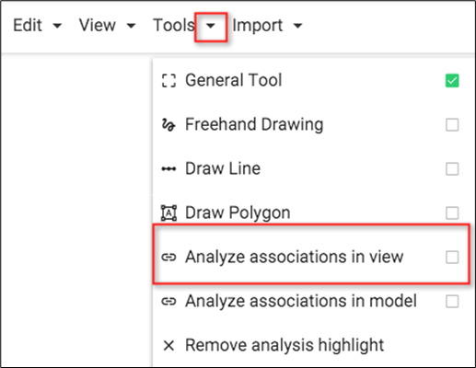
Task: Uncheck the green General Tool checkbox
Action: (x=452, y=81)
